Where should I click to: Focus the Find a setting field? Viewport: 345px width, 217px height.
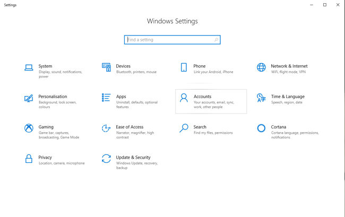pos(172,40)
